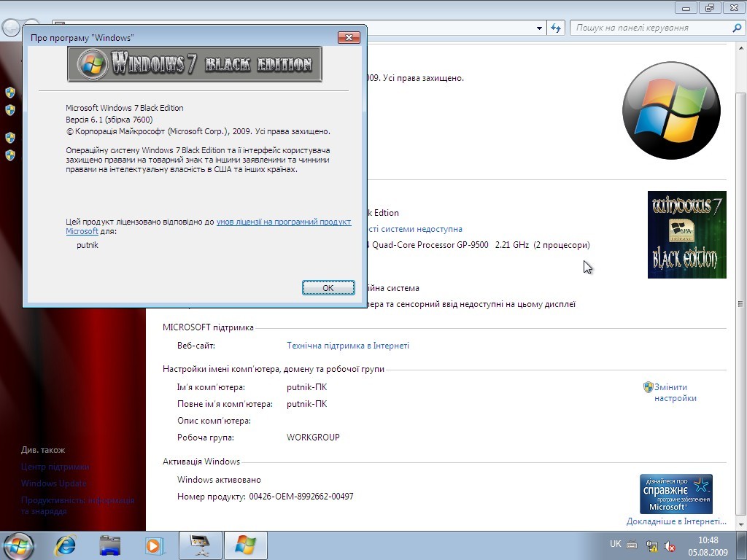Click the refresh button in address bar
Image resolution: width=747 pixels, height=560 pixels.
coord(555,28)
